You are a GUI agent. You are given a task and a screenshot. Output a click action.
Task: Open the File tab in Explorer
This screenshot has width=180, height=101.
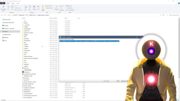3,3
